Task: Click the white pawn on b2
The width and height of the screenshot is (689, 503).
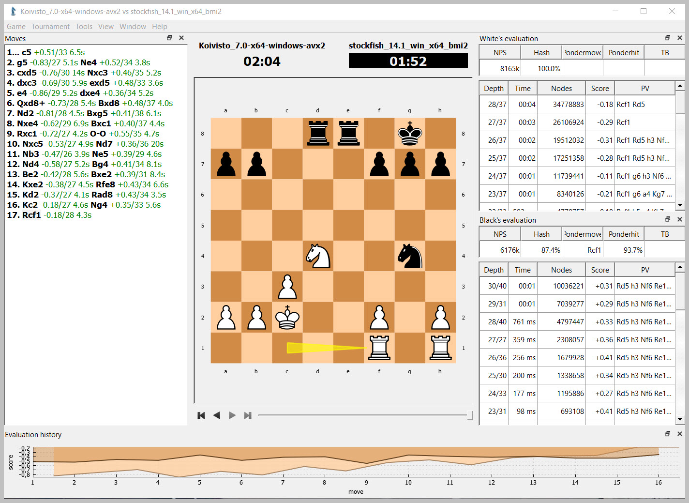Action: tap(256, 317)
